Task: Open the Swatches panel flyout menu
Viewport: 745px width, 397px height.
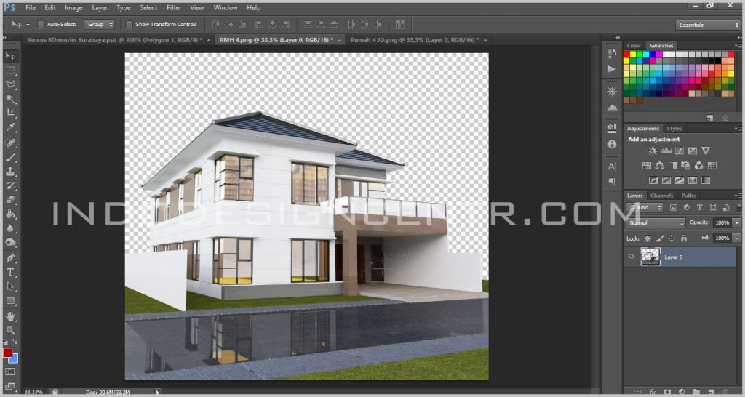Action: click(x=738, y=46)
